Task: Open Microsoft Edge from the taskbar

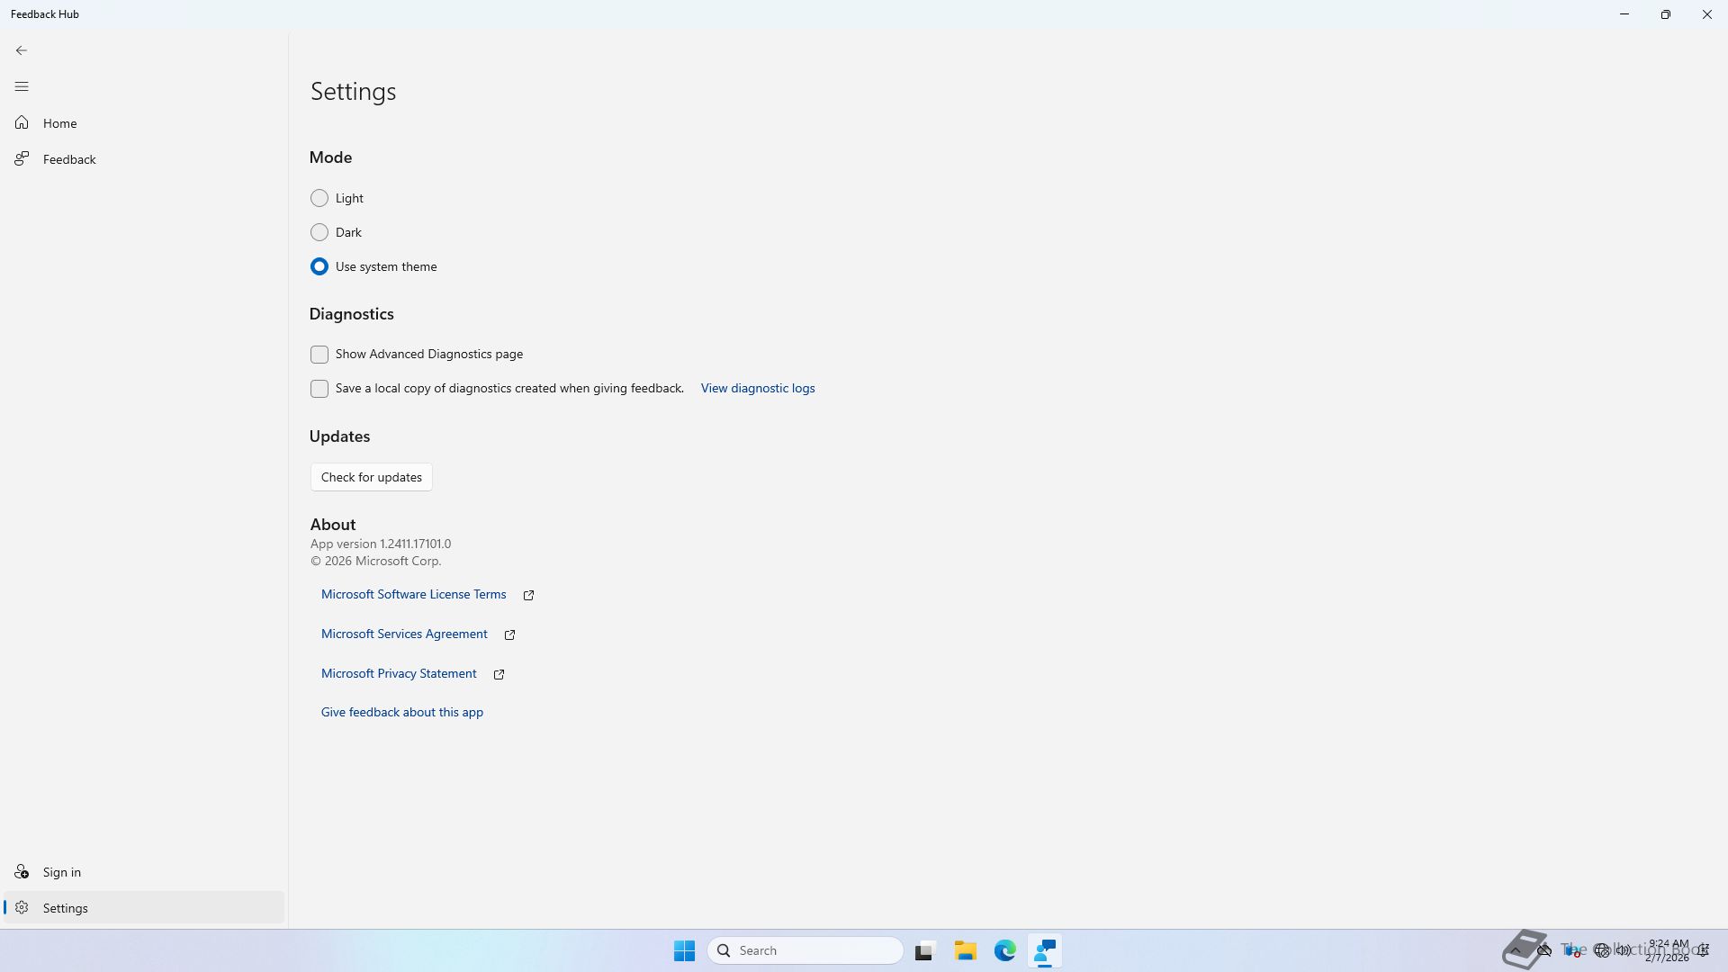Action: coord(1004,950)
